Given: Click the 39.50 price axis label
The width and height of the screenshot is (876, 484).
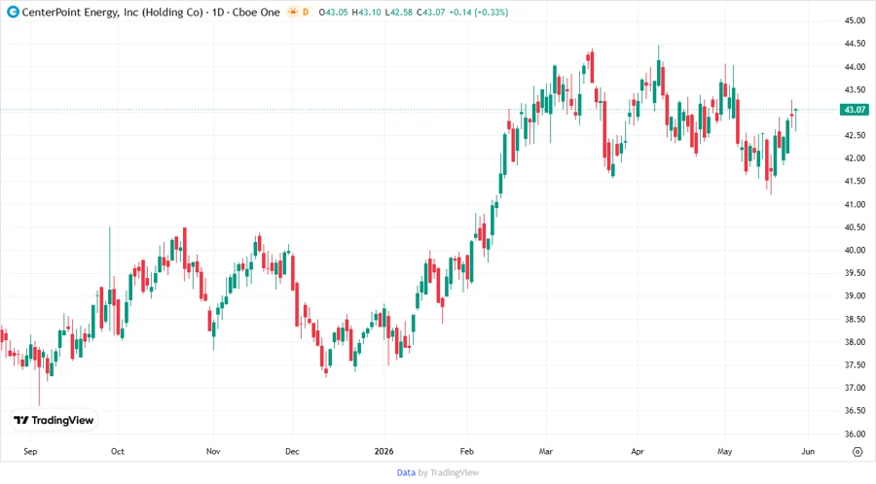Looking at the screenshot, I should [855, 273].
